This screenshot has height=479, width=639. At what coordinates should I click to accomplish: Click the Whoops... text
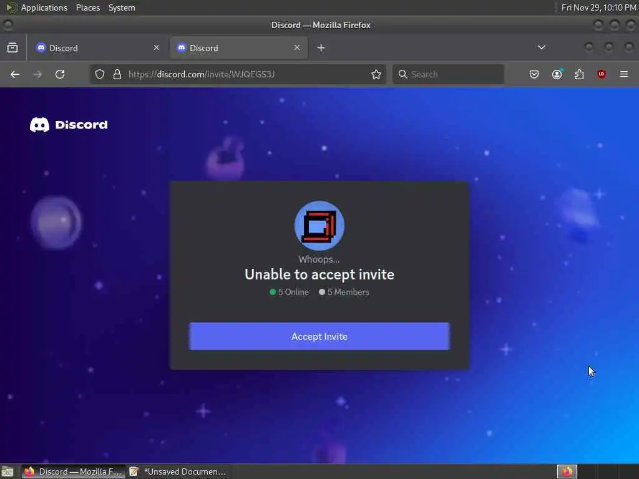[x=319, y=259]
